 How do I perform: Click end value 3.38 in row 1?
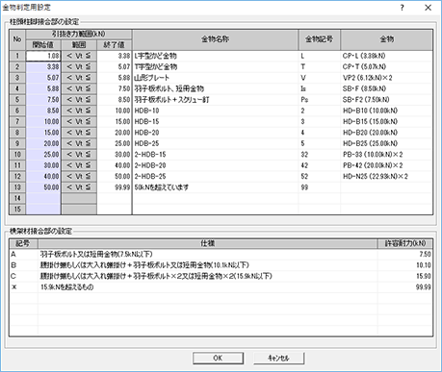click(x=115, y=56)
